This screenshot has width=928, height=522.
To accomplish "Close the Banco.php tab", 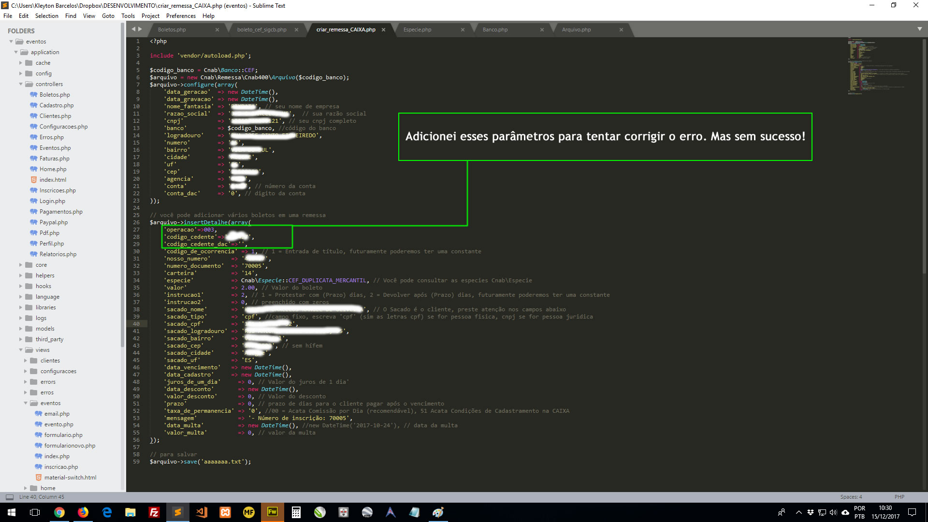I will [542, 29].
